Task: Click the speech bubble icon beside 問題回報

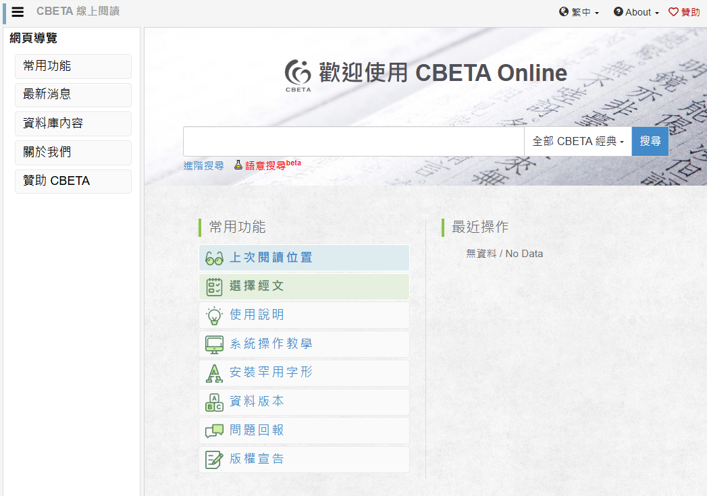Action: tap(214, 431)
